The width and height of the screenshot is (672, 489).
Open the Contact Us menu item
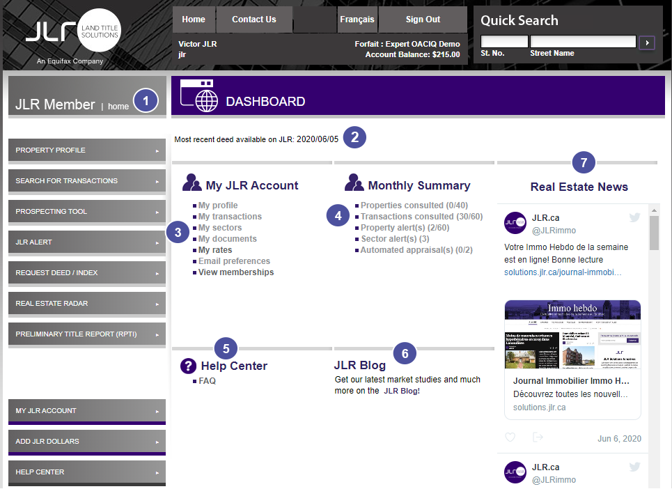click(253, 20)
